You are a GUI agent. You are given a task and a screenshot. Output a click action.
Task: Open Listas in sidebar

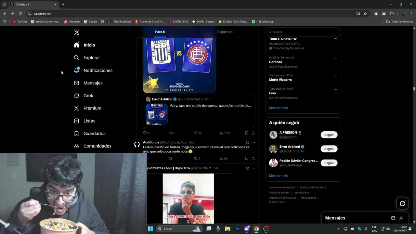(x=84, y=121)
